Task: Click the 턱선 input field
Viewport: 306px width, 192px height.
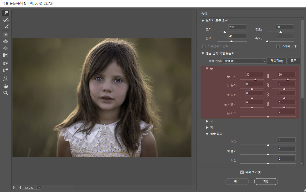Action: (x=286, y=159)
